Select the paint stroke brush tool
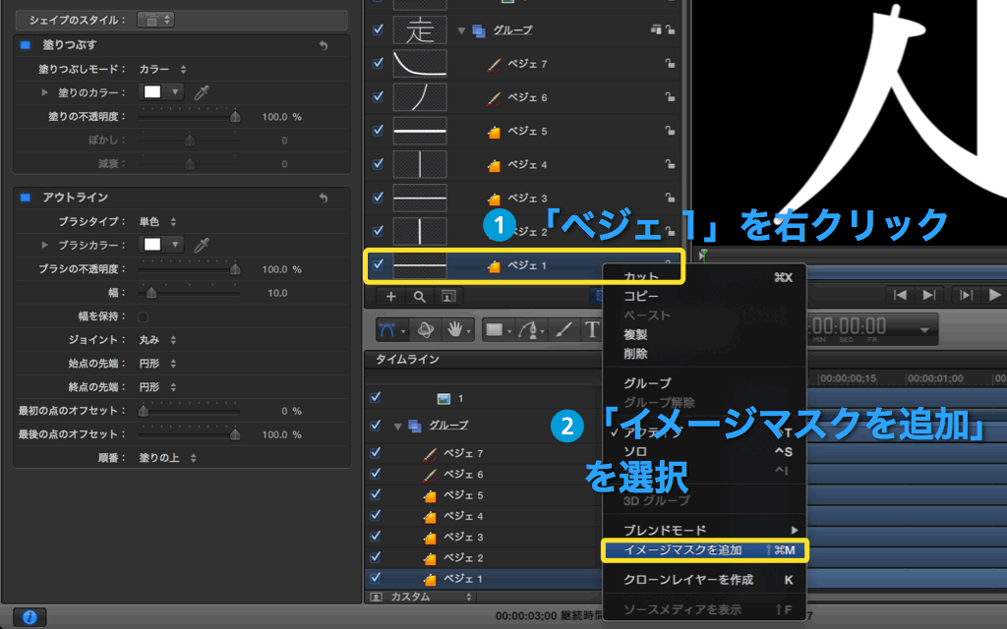This screenshot has height=629, width=1007. coord(563,330)
